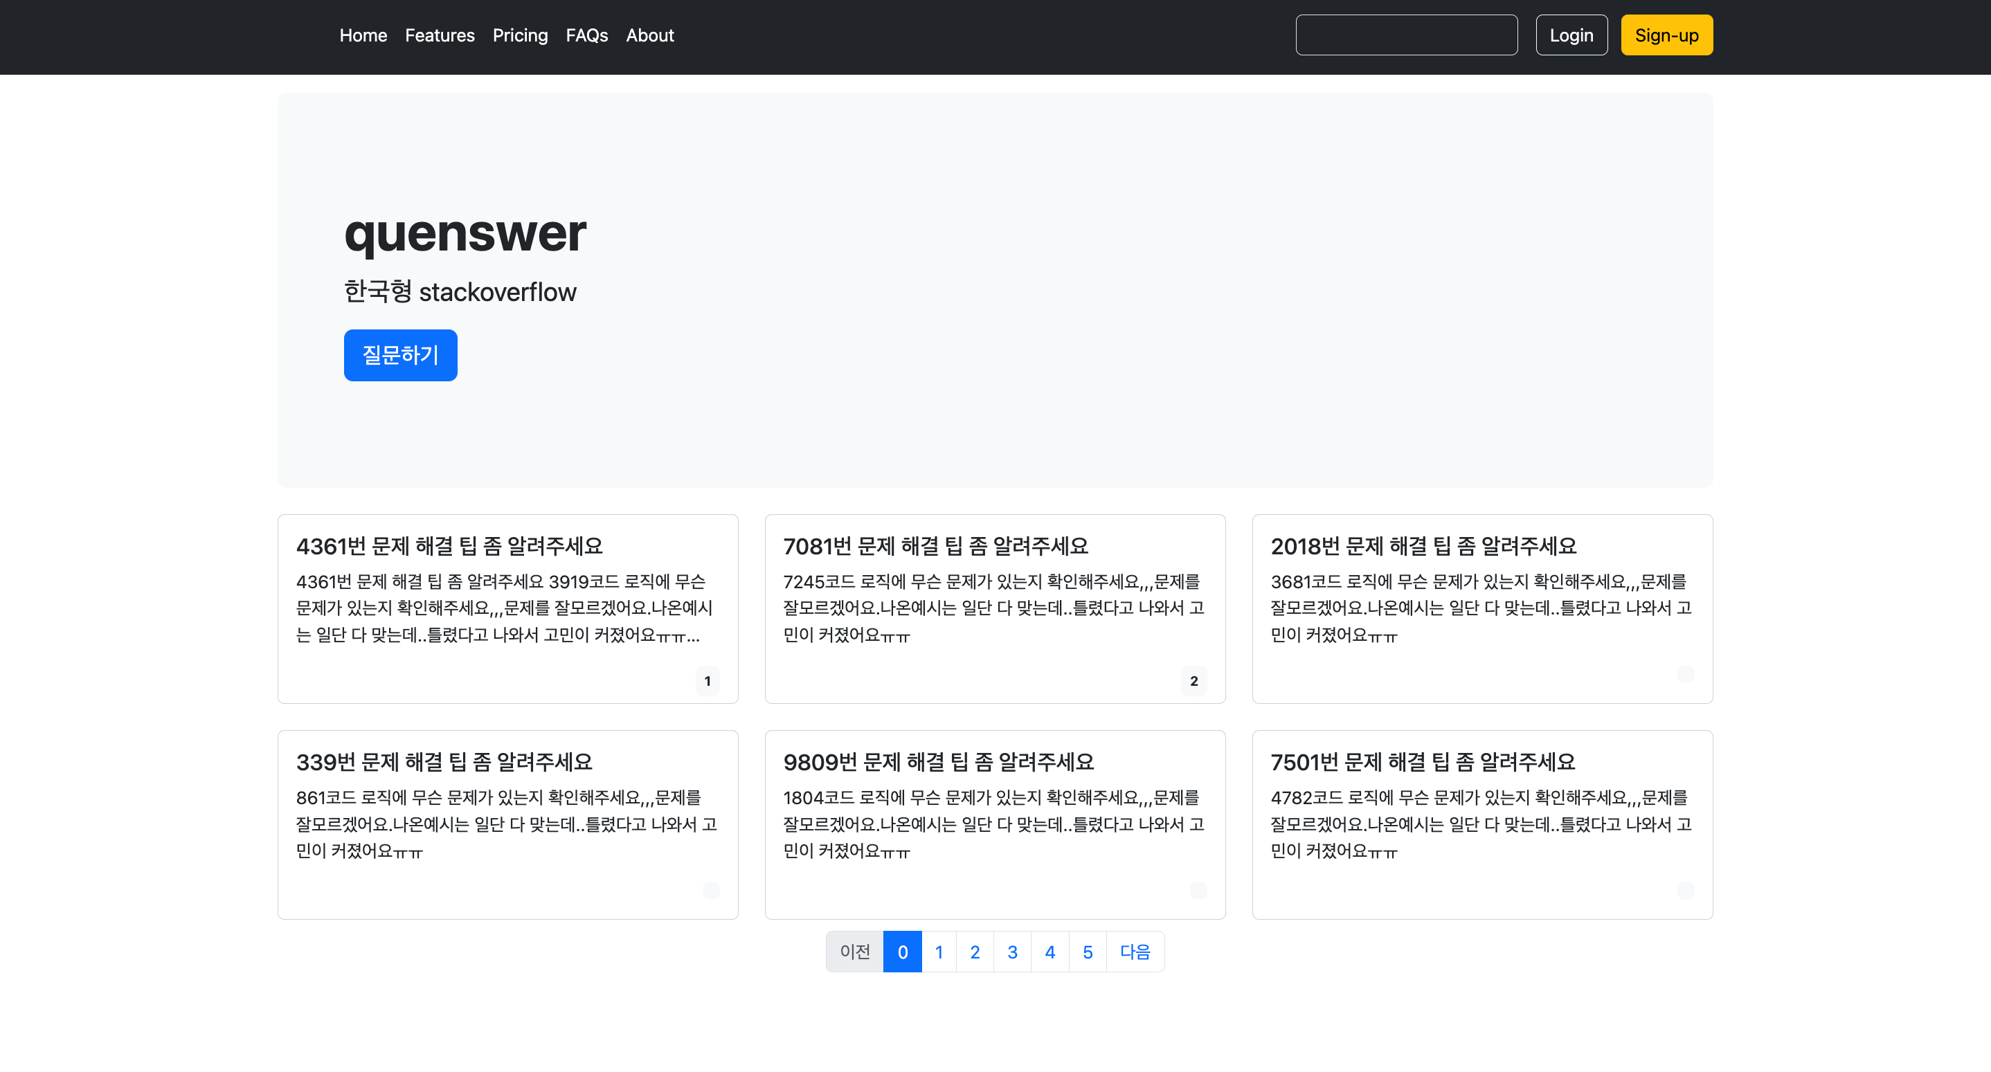Open the Features nav link

click(439, 35)
